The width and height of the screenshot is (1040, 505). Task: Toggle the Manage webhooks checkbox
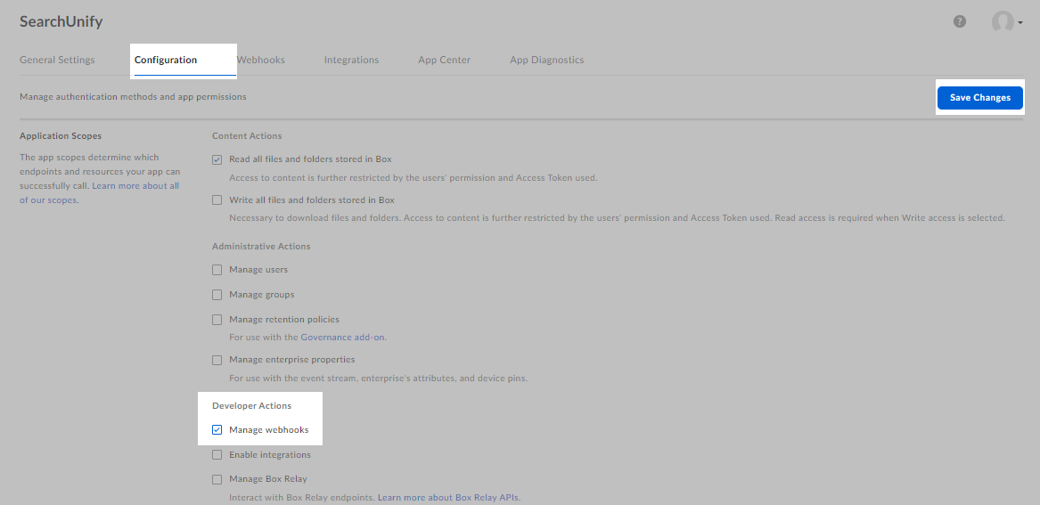[217, 430]
